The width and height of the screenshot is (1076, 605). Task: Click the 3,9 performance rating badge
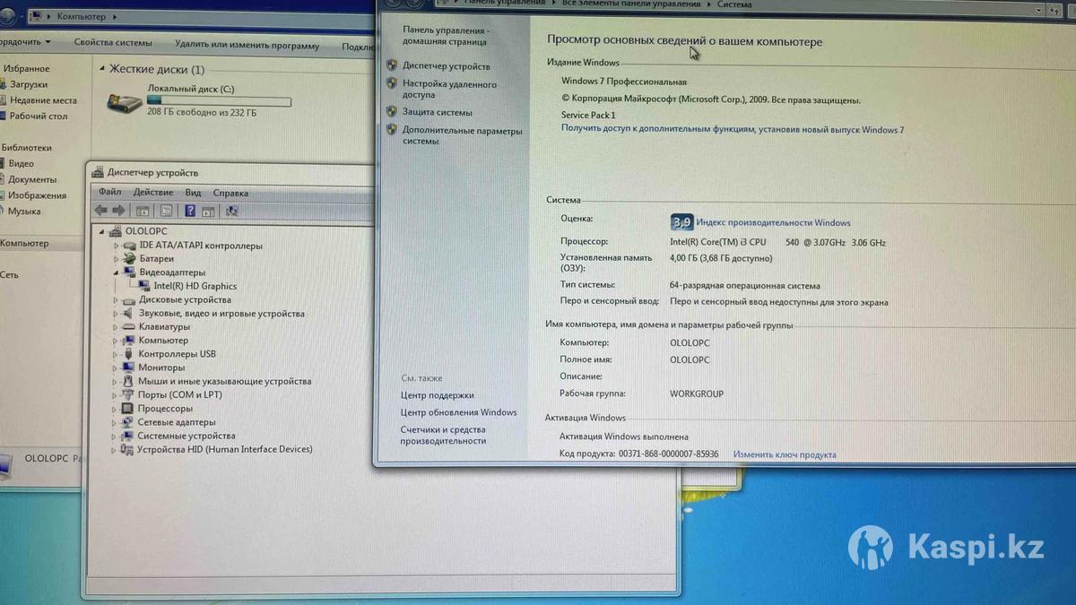click(x=681, y=222)
